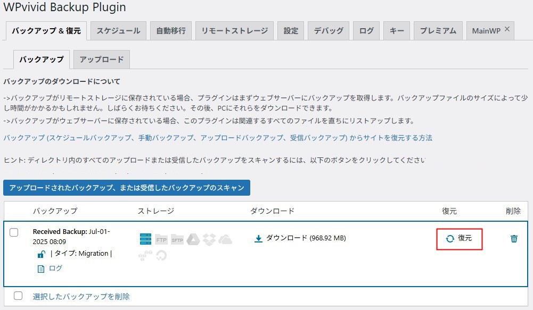This screenshot has width=533, height=310.
Task: Check the Received Backup row checkbox
Action: (14, 232)
